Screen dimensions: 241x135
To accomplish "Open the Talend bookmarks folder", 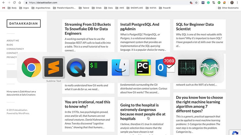I will pyautogui.click(x=84, y=8).
